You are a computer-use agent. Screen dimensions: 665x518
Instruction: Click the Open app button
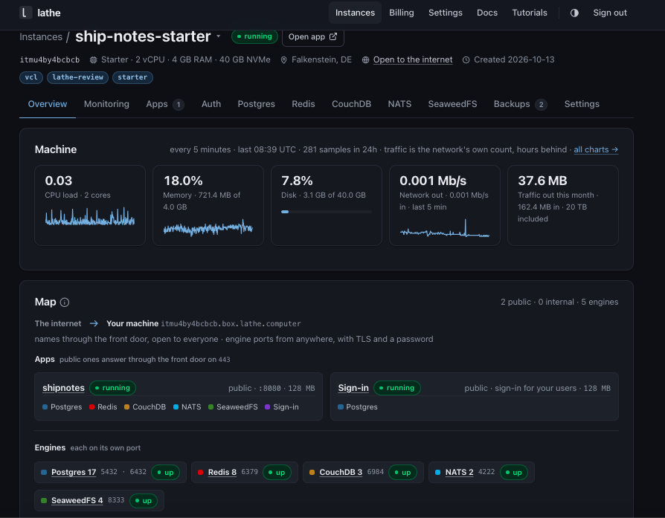click(312, 37)
